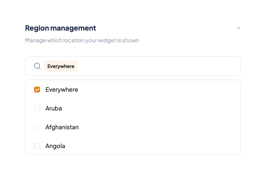Click the Region management heading
The width and height of the screenshot is (266, 180).
pos(60,28)
